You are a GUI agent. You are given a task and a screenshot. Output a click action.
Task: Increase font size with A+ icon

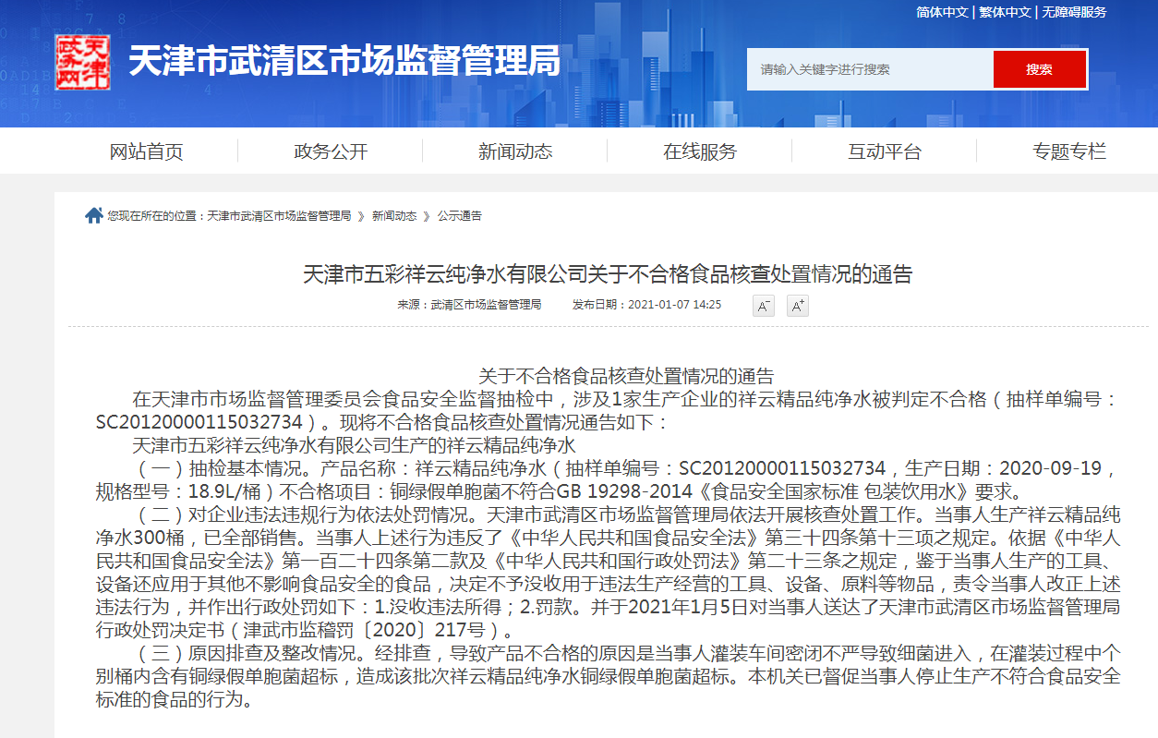tap(798, 306)
